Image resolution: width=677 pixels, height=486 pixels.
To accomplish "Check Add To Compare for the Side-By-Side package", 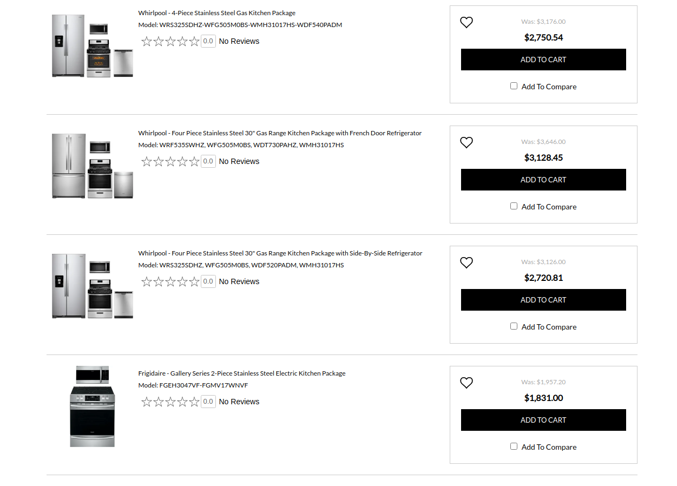I will (513, 326).
